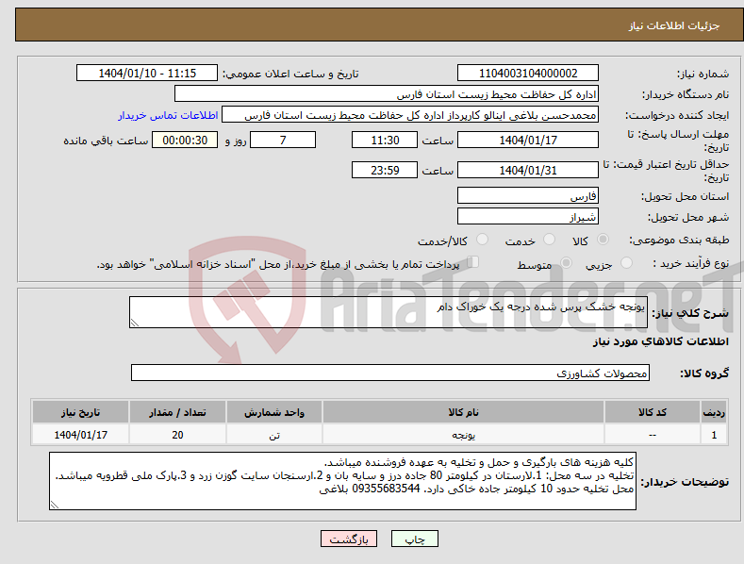Click the کد کالا column header
The width and height of the screenshot is (744, 564).
(x=652, y=412)
